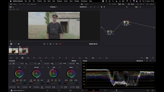Image resolution: width=164 pixels, height=92 pixels.
Task: Open the viewer timecode options dropdown
Action: (x=88, y=7)
